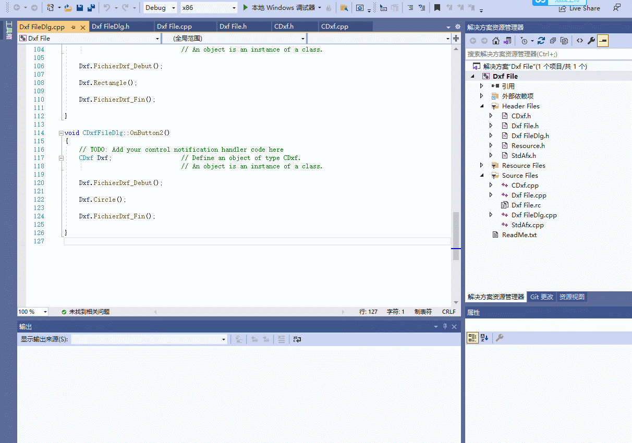Click the New Project toolbar icon
The image size is (632, 443).
51,8
